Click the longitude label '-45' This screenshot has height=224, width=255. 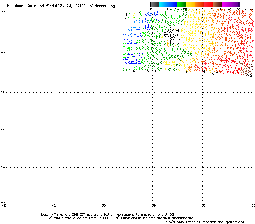[x=3, y=206]
